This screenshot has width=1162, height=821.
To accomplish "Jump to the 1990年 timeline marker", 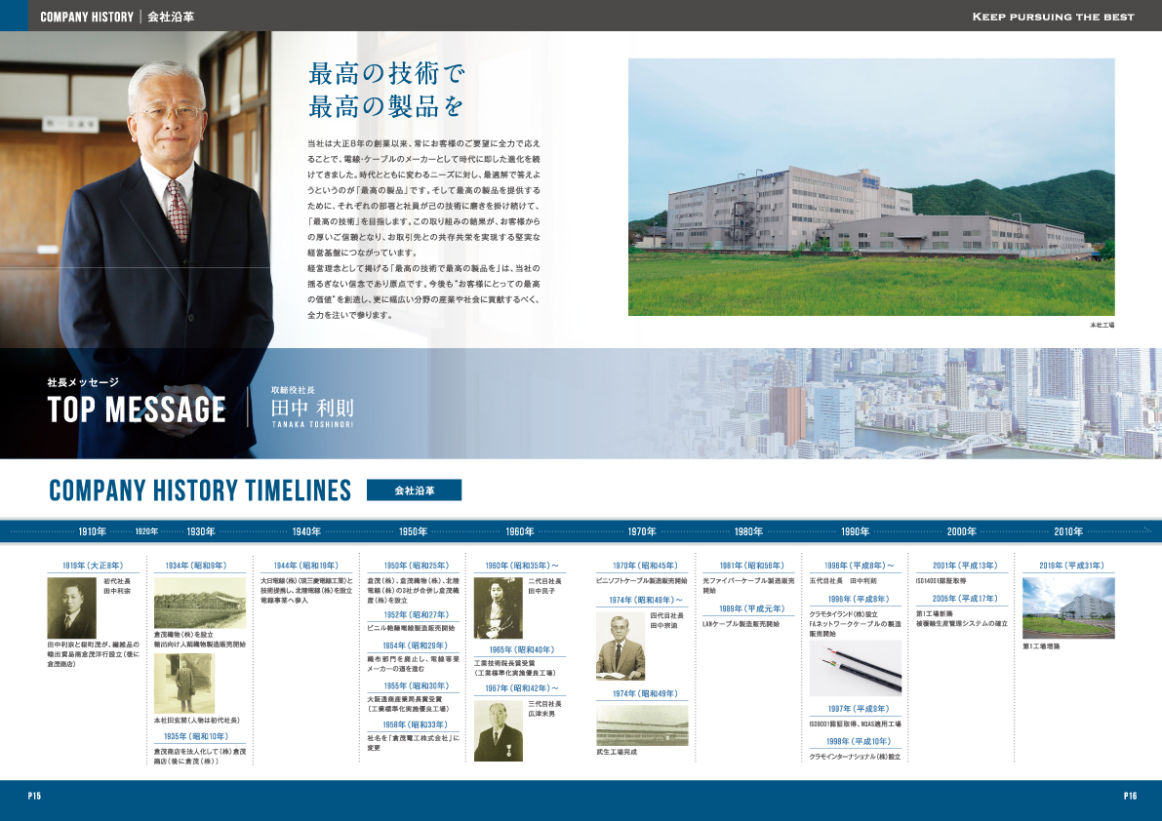I will (856, 531).
